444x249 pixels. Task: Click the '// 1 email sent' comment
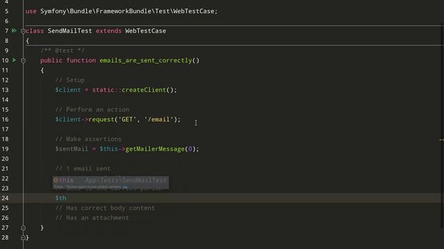pyautogui.click(x=83, y=169)
